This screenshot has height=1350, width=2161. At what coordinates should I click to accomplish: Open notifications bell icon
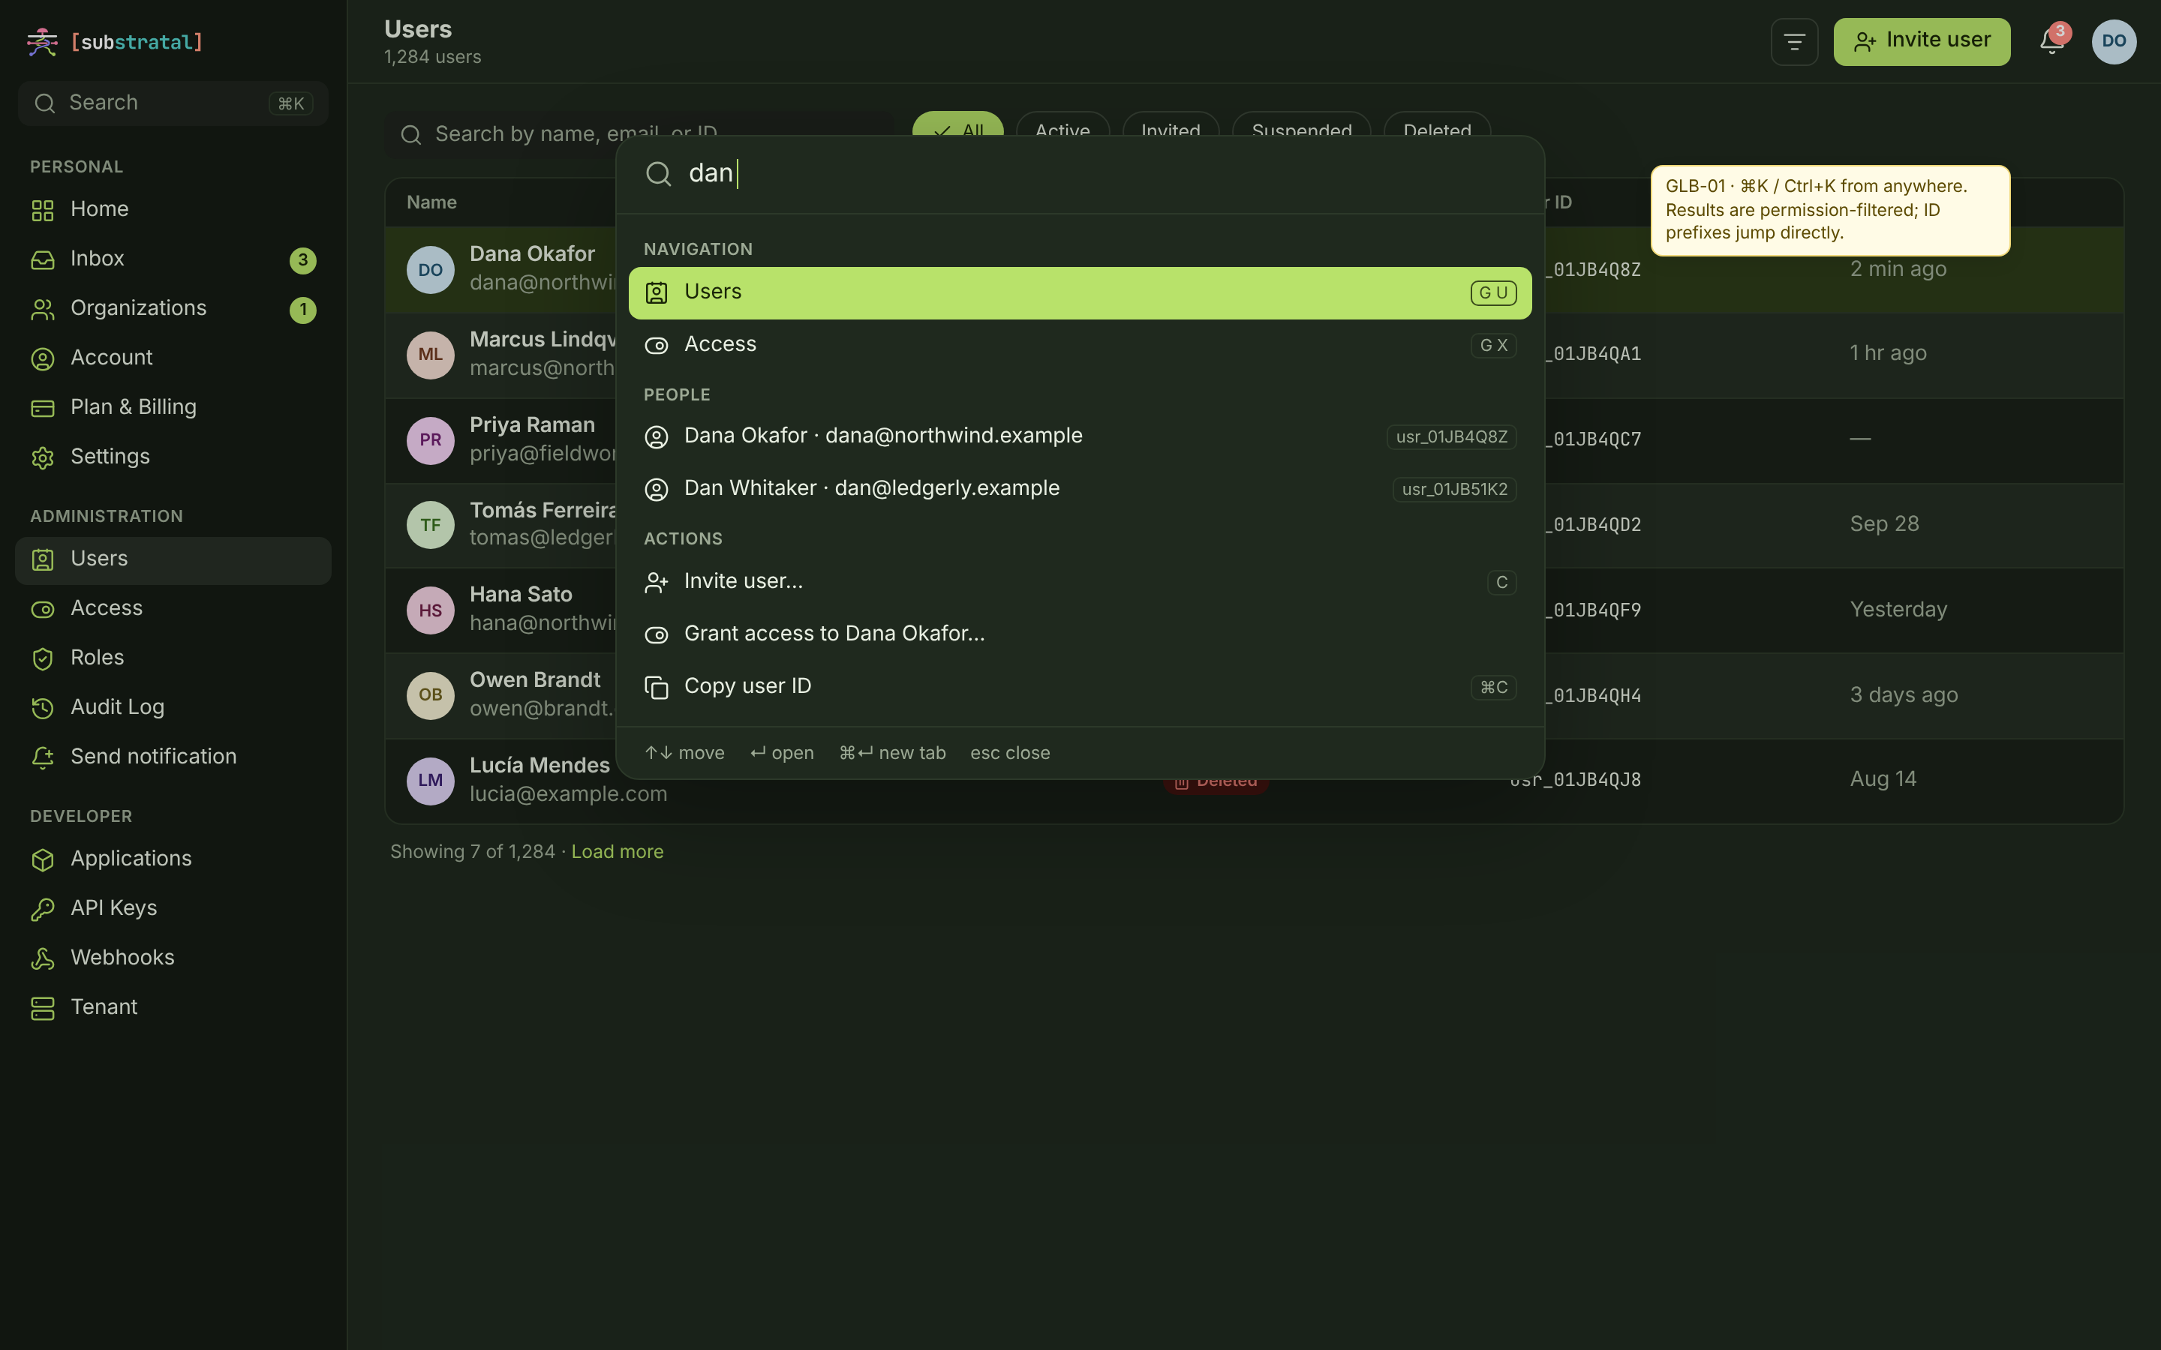[2051, 41]
